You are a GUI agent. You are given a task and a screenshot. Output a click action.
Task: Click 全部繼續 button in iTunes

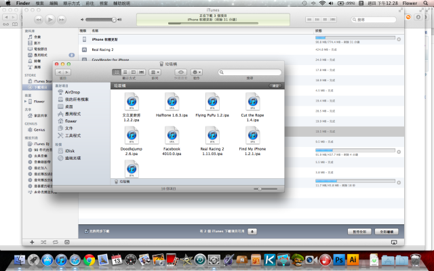tap(387, 232)
